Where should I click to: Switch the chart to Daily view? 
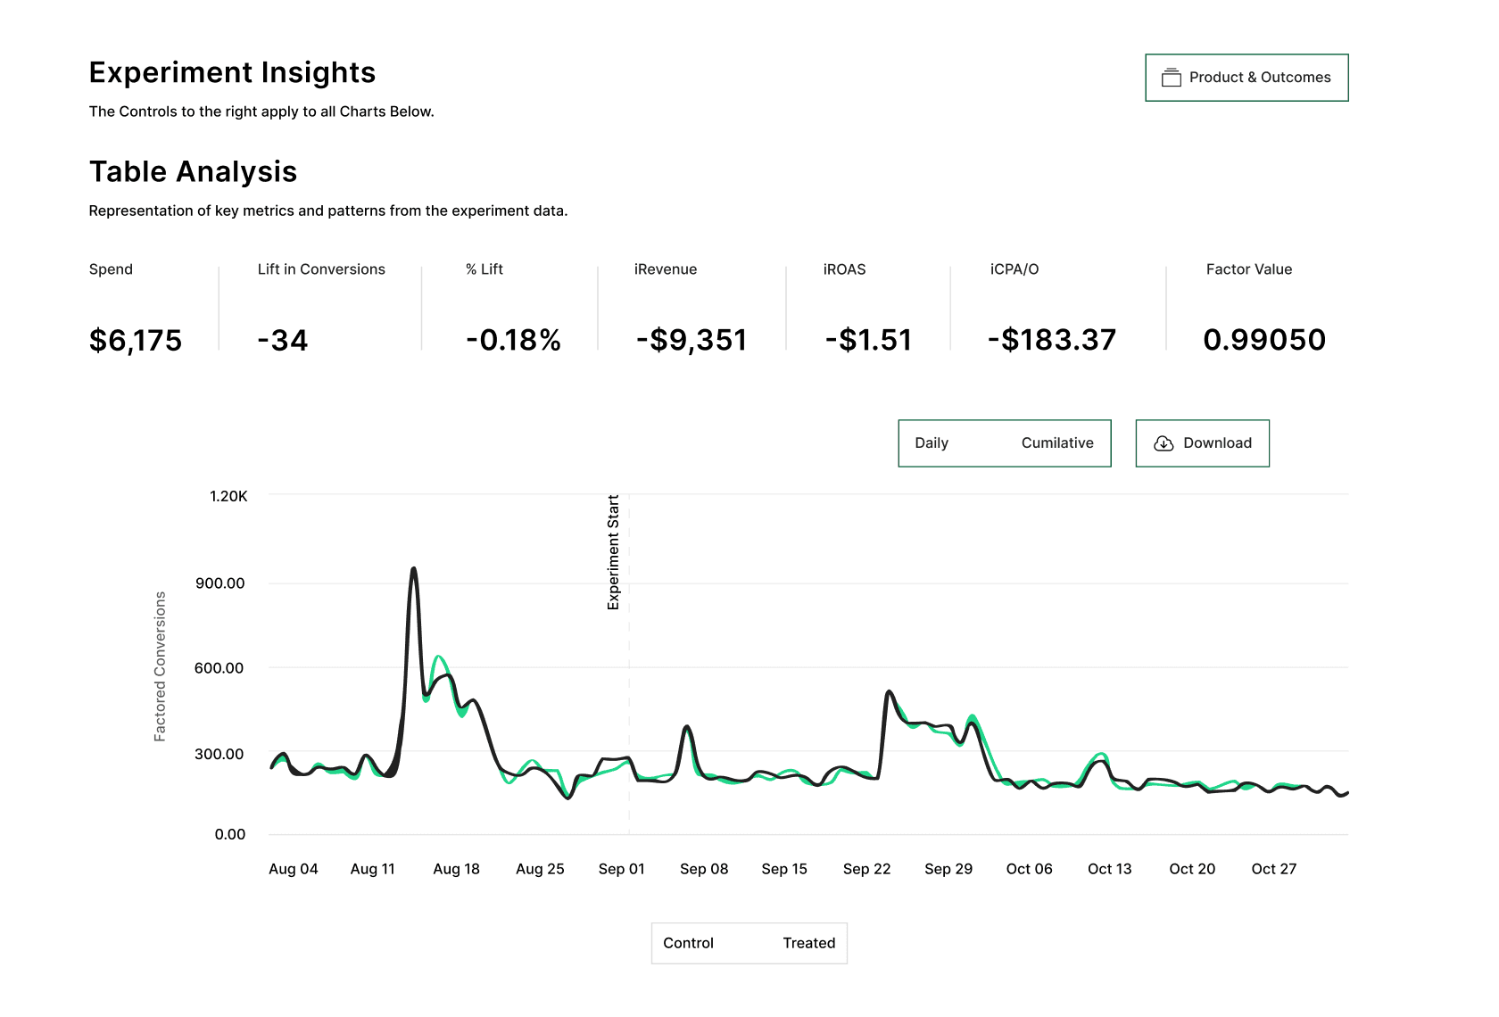click(932, 443)
